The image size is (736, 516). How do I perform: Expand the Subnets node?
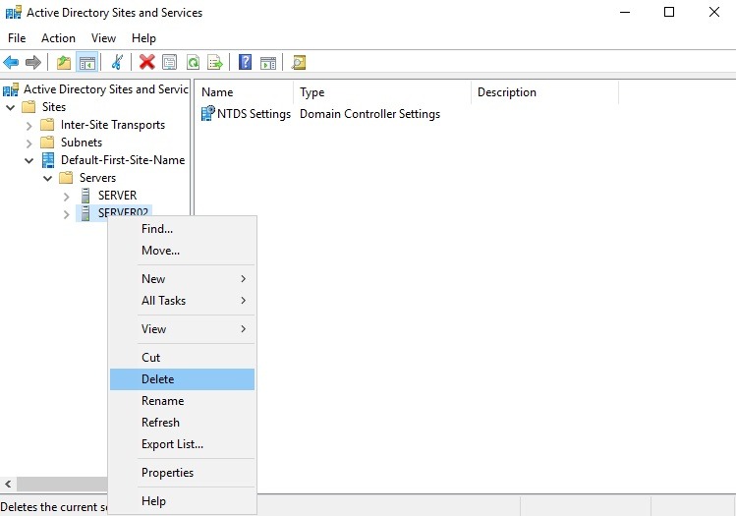29,143
